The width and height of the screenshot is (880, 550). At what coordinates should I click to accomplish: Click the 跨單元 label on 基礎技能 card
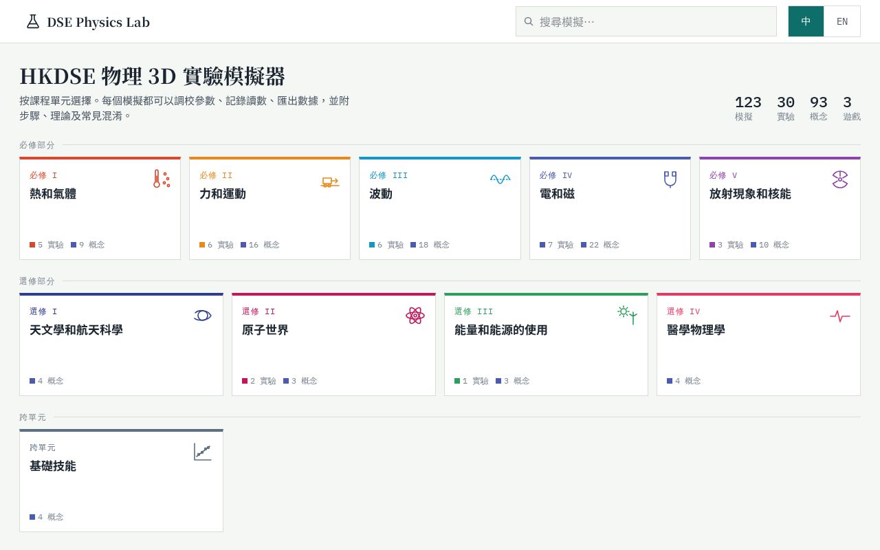43,448
